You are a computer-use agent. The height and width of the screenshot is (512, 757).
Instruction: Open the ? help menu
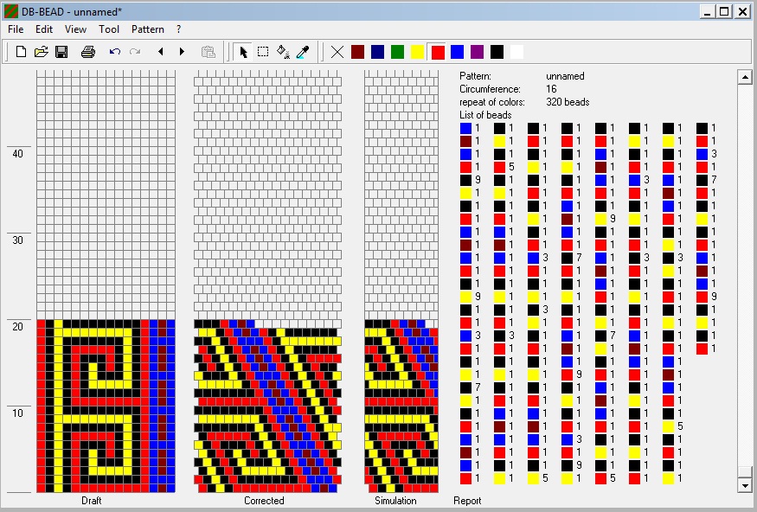[x=178, y=29]
